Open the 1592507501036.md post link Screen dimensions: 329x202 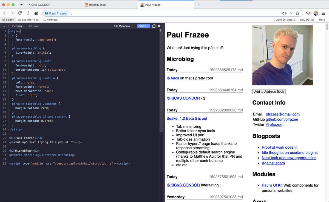point(226,197)
